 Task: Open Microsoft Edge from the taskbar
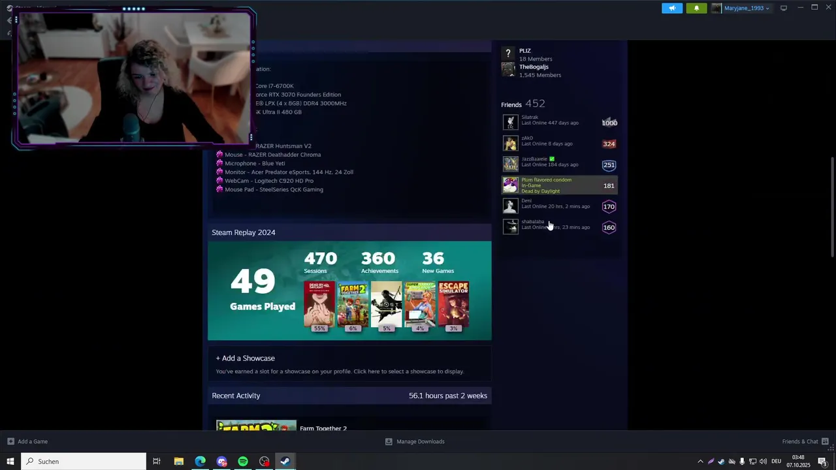pos(200,462)
